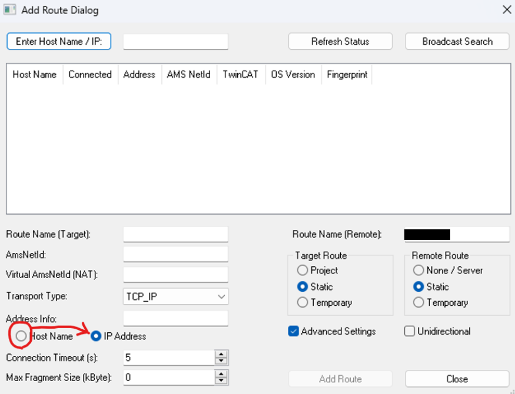Click the Host Name column header
The image size is (515, 394).
pos(34,75)
